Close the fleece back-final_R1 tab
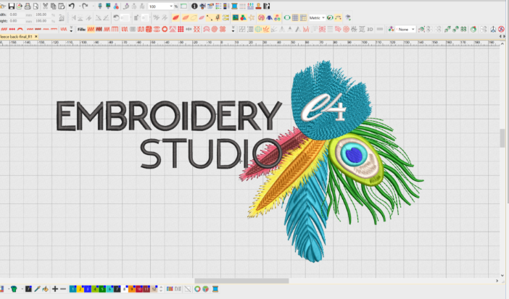This screenshot has width=509, height=299. coord(36,37)
